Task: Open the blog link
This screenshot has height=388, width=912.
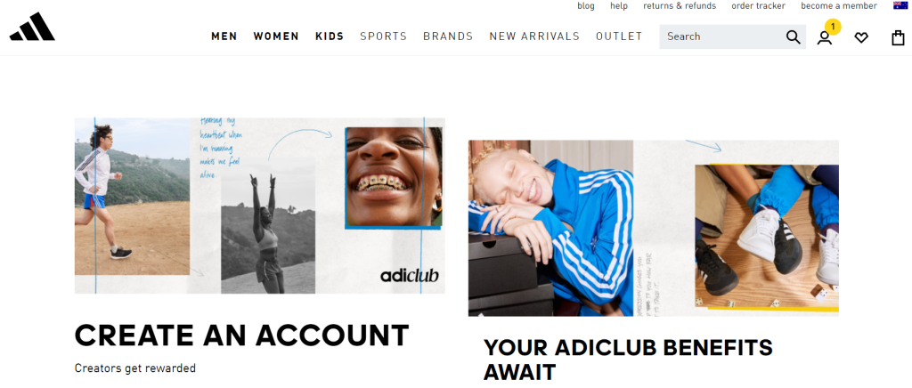Action: pyautogui.click(x=586, y=6)
